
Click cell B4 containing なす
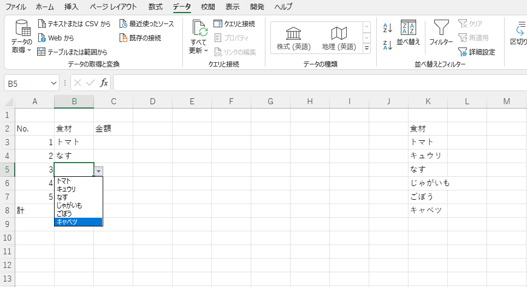pos(74,156)
